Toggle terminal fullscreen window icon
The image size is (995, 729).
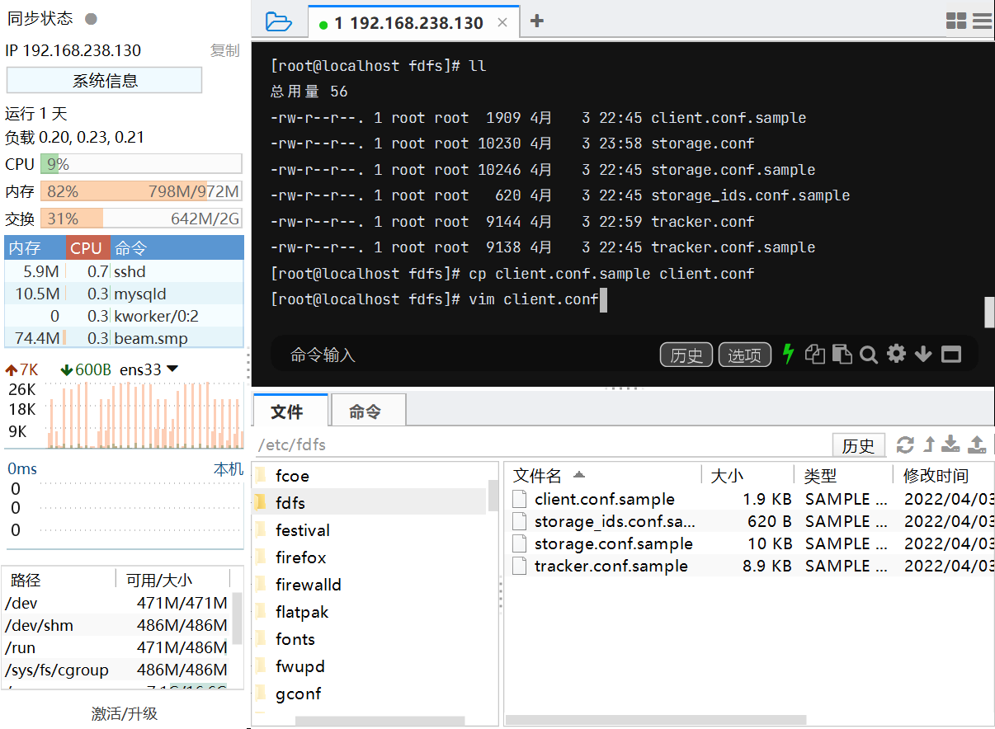(x=951, y=355)
